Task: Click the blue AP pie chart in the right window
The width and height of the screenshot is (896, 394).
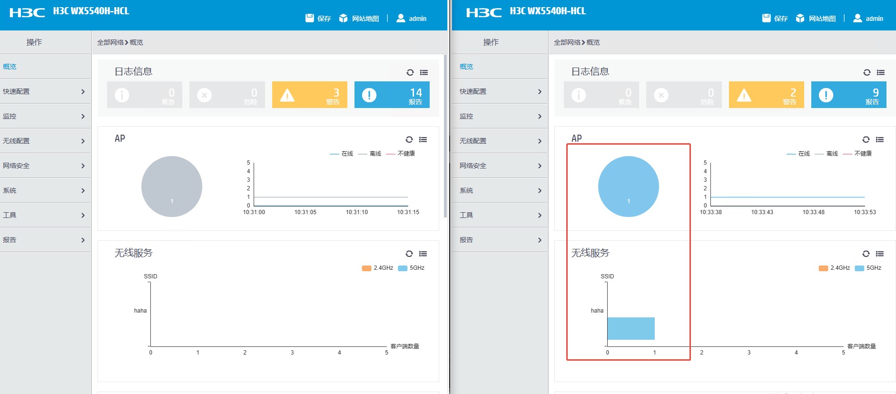Action: click(629, 187)
